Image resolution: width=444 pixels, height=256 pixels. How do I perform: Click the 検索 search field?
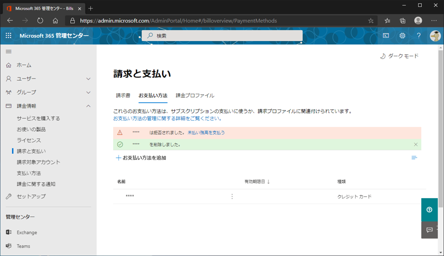pos(222,36)
